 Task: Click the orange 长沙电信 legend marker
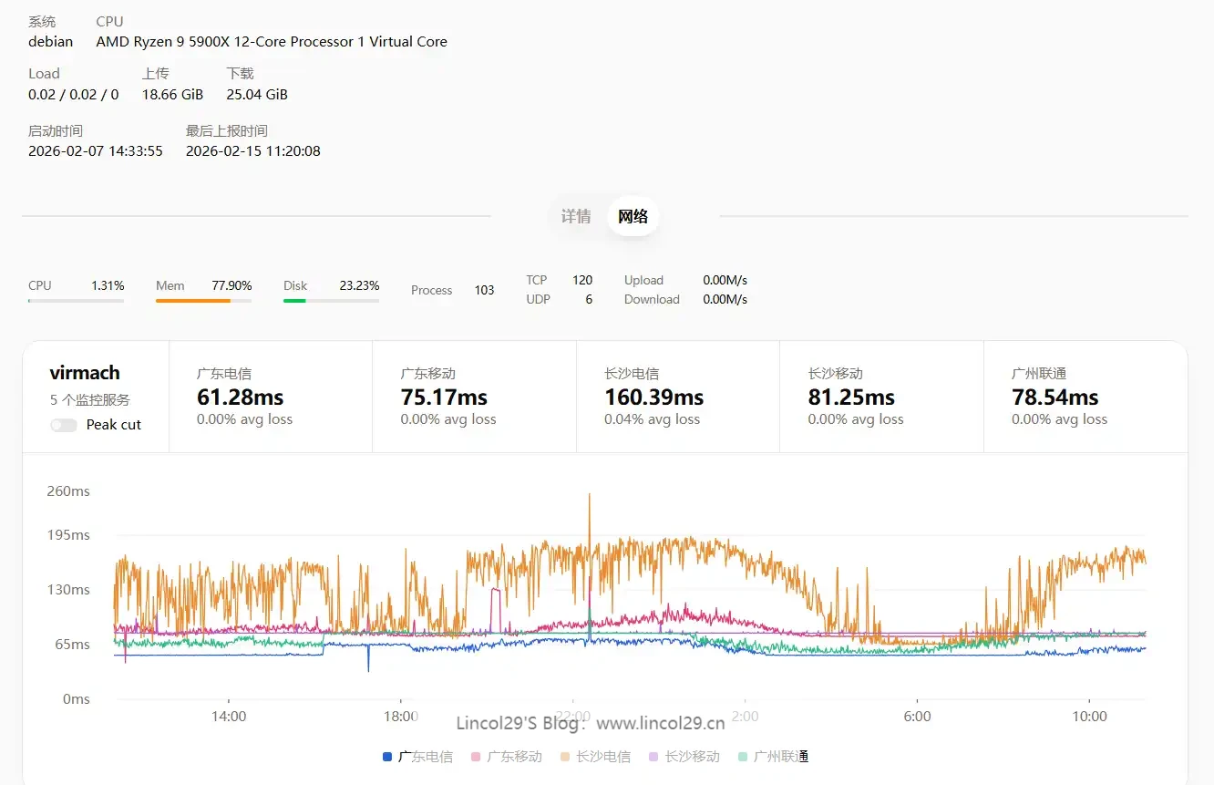tap(565, 757)
